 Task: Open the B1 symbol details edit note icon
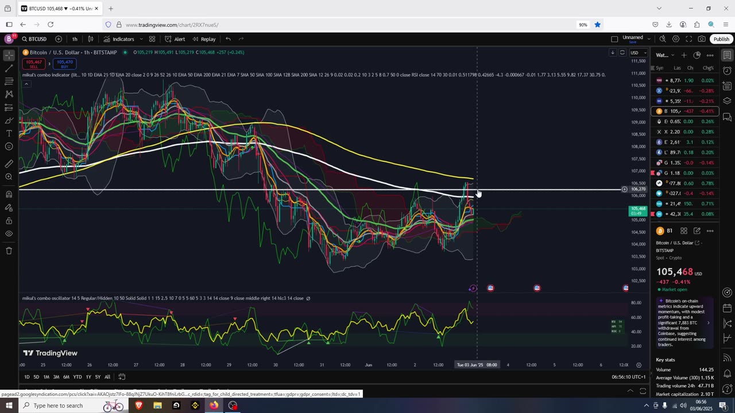click(x=697, y=231)
